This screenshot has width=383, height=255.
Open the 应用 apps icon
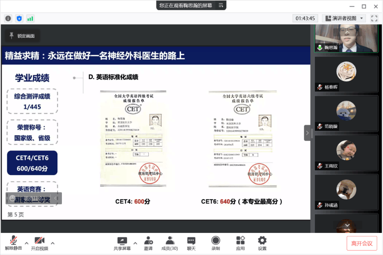[240, 243]
